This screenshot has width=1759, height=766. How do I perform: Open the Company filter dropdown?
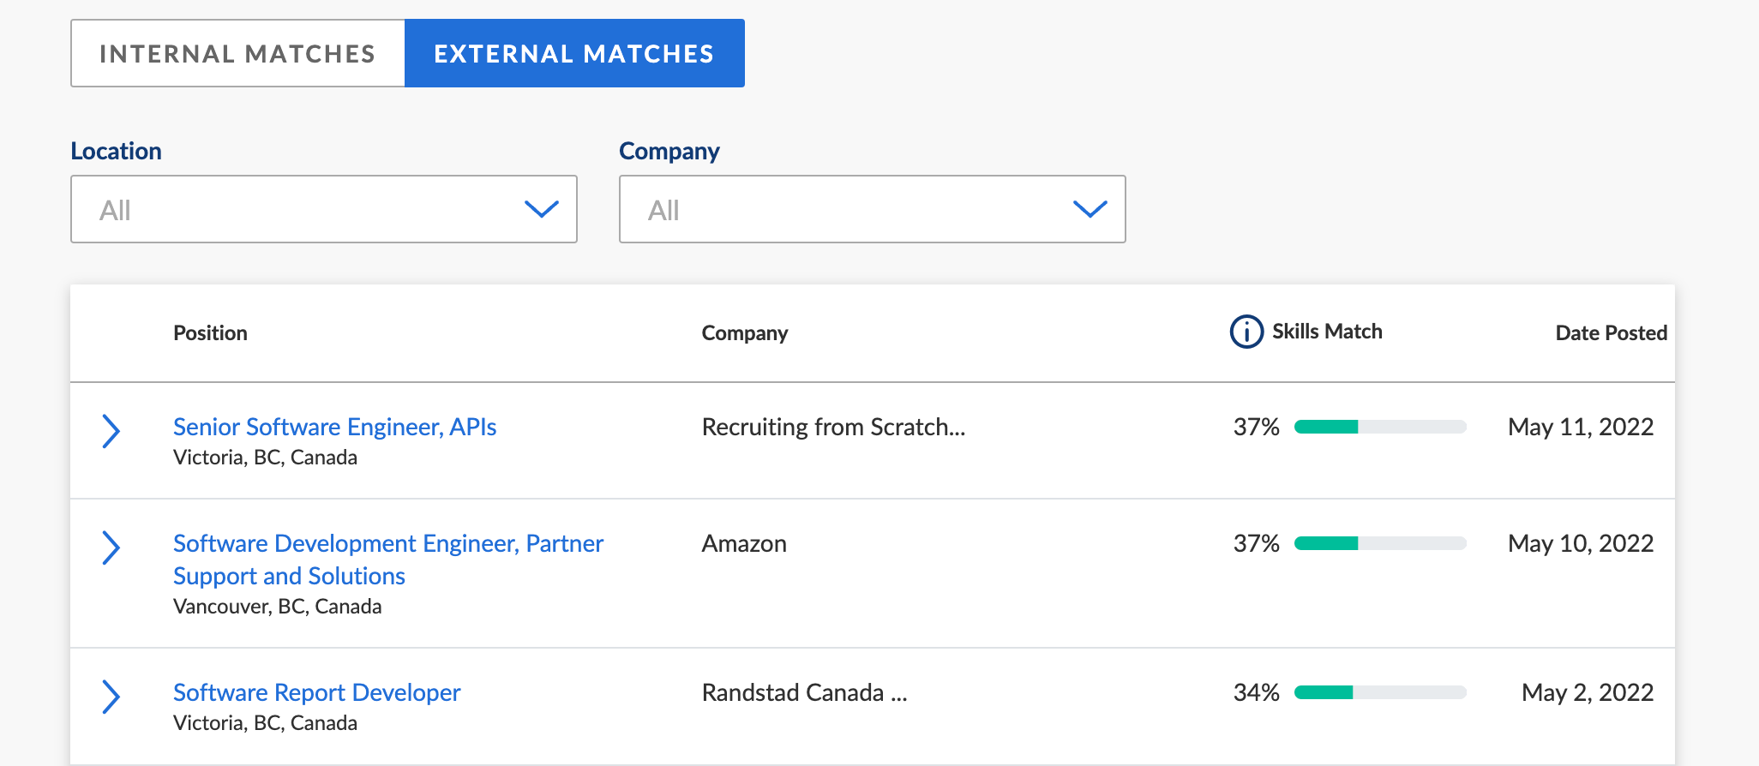pyautogui.click(x=873, y=209)
